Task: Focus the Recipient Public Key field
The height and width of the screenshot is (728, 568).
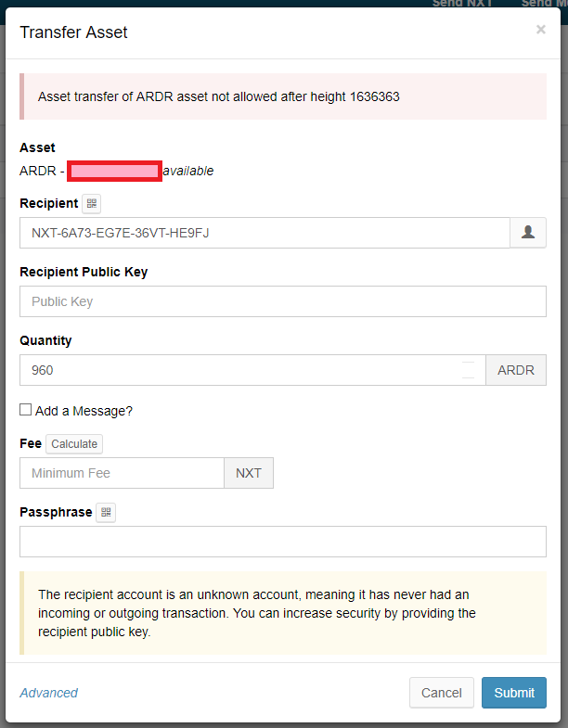Action: point(282,301)
